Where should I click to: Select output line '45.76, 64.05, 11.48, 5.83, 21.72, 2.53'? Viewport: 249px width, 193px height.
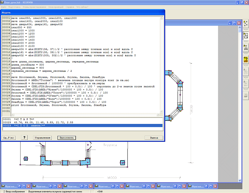point(82,122)
